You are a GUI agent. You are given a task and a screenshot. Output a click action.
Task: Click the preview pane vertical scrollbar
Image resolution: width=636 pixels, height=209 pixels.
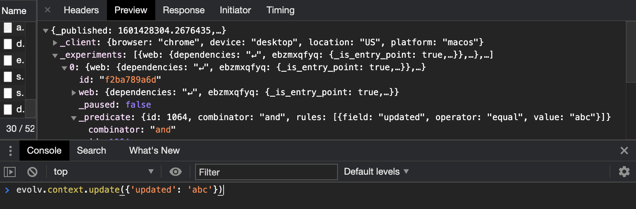[x=631, y=52]
